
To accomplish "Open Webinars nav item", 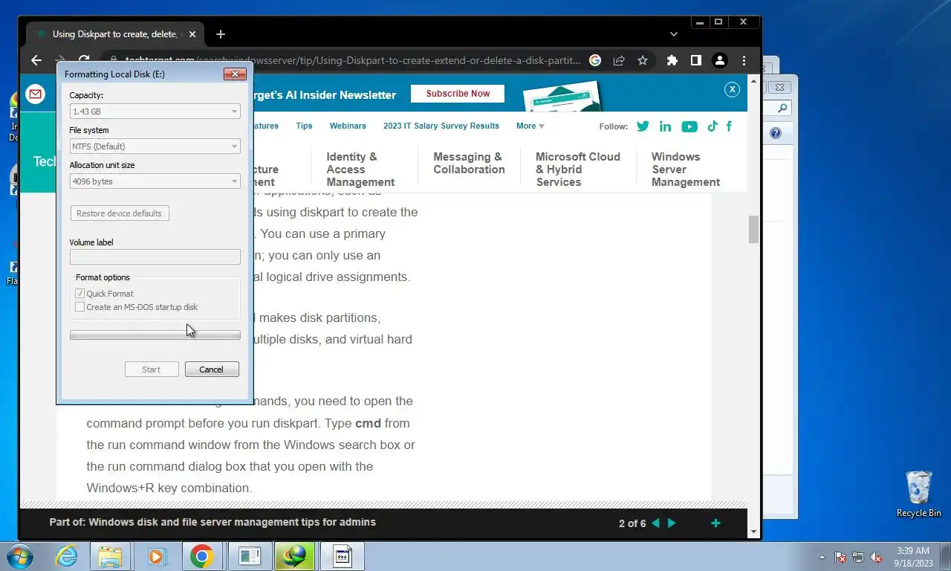I will [348, 126].
